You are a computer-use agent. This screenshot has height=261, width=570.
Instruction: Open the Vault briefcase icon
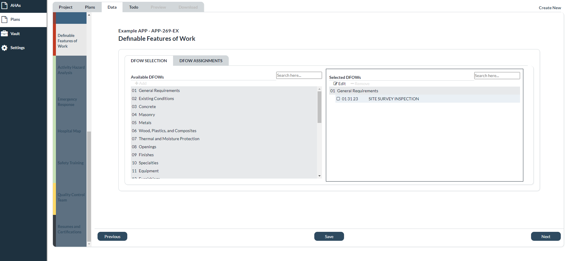[4, 34]
